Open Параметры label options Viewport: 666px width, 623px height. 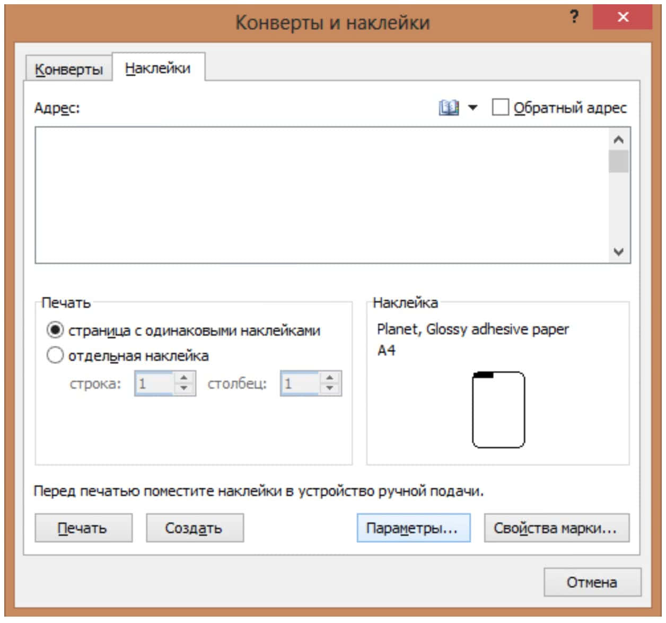coord(413,528)
